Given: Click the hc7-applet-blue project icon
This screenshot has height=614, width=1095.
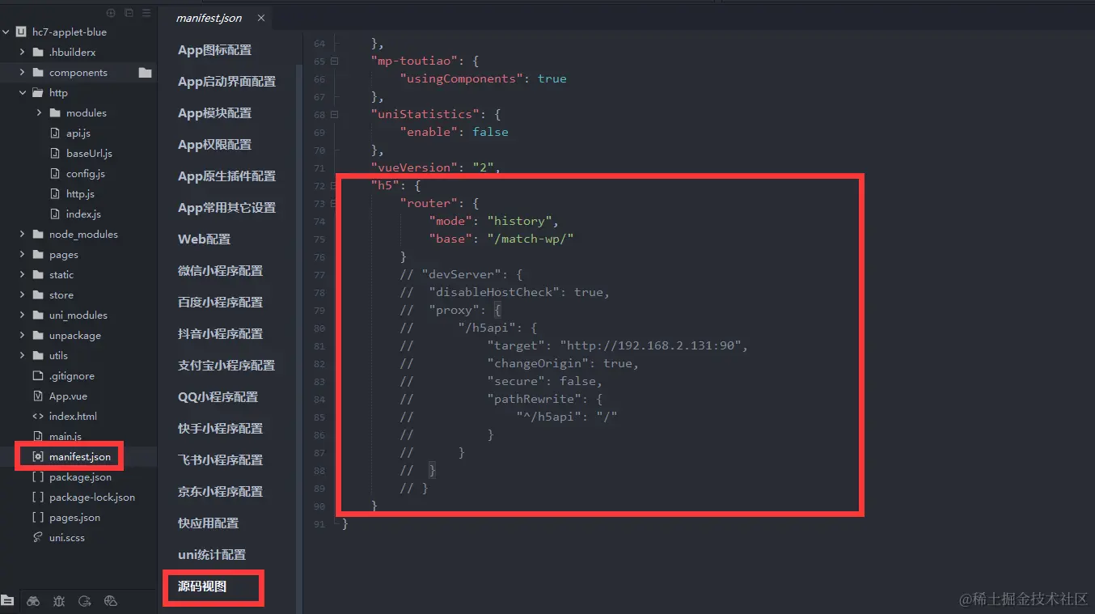Looking at the screenshot, I should coord(21,32).
